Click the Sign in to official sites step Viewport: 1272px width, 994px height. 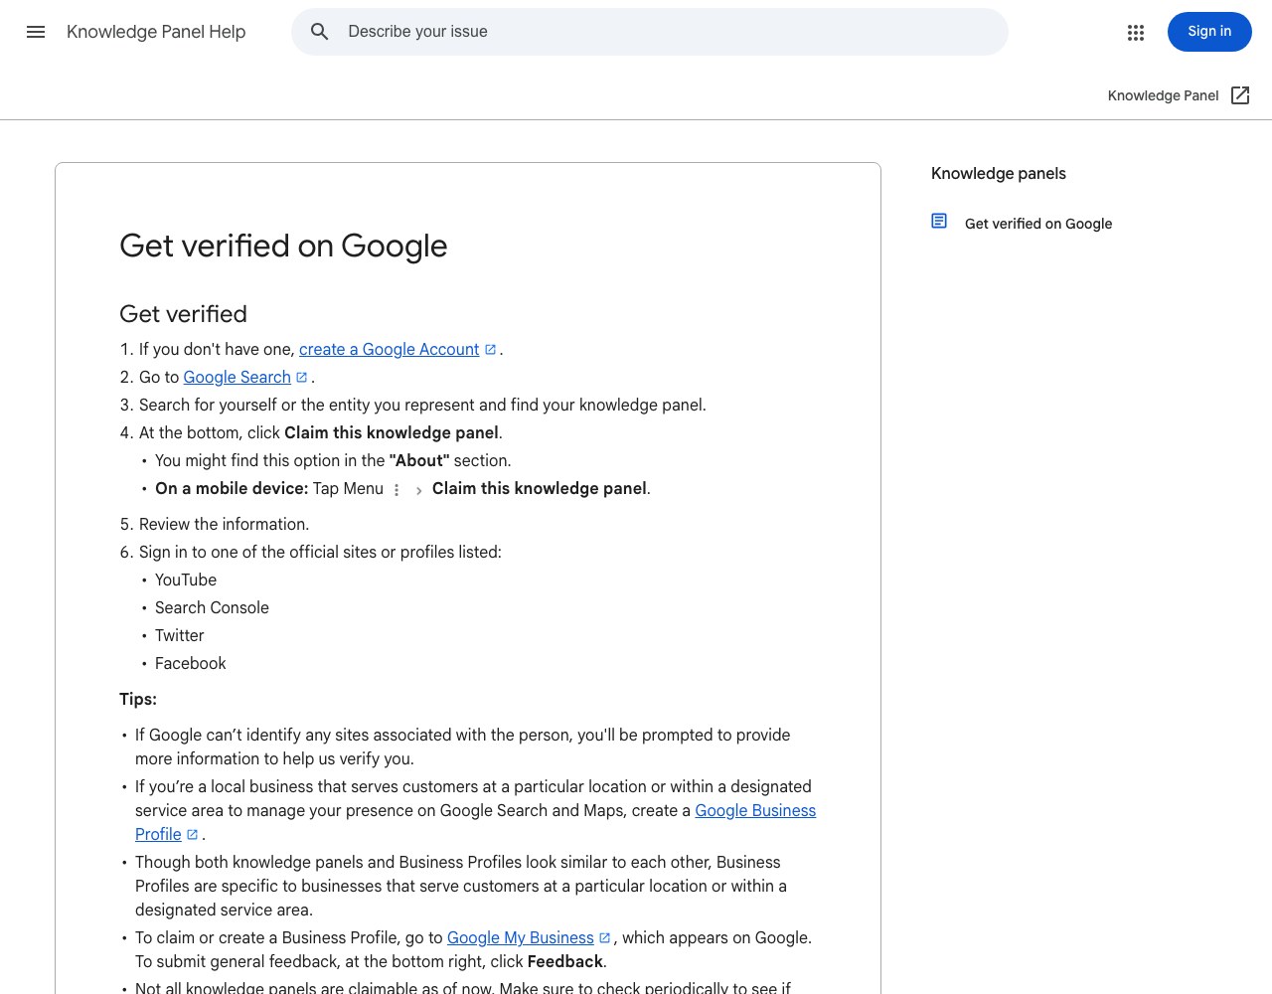click(320, 553)
